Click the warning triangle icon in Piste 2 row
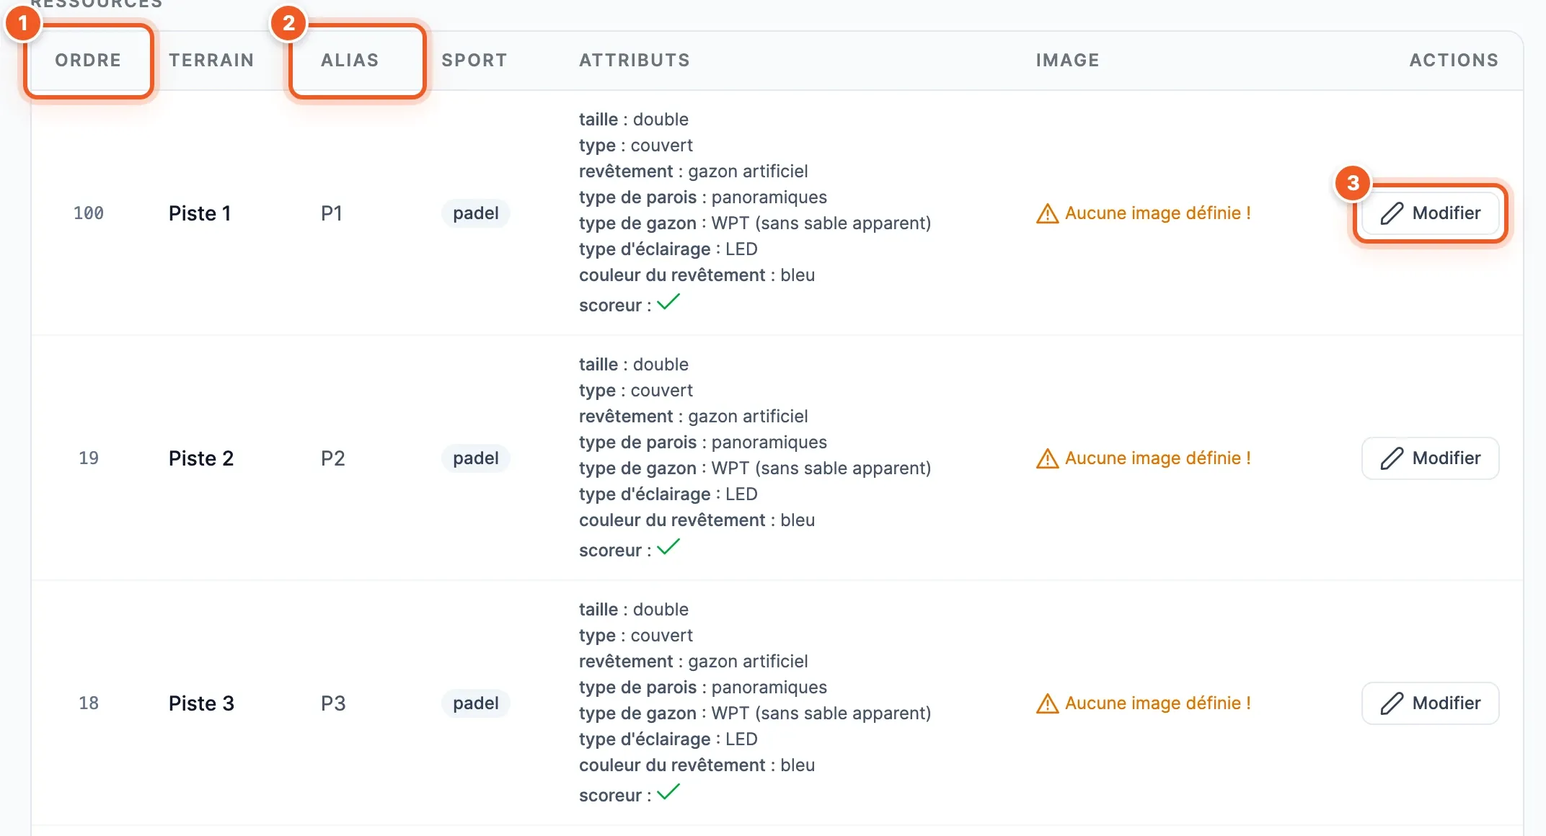1546x836 pixels. pyautogui.click(x=1047, y=459)
